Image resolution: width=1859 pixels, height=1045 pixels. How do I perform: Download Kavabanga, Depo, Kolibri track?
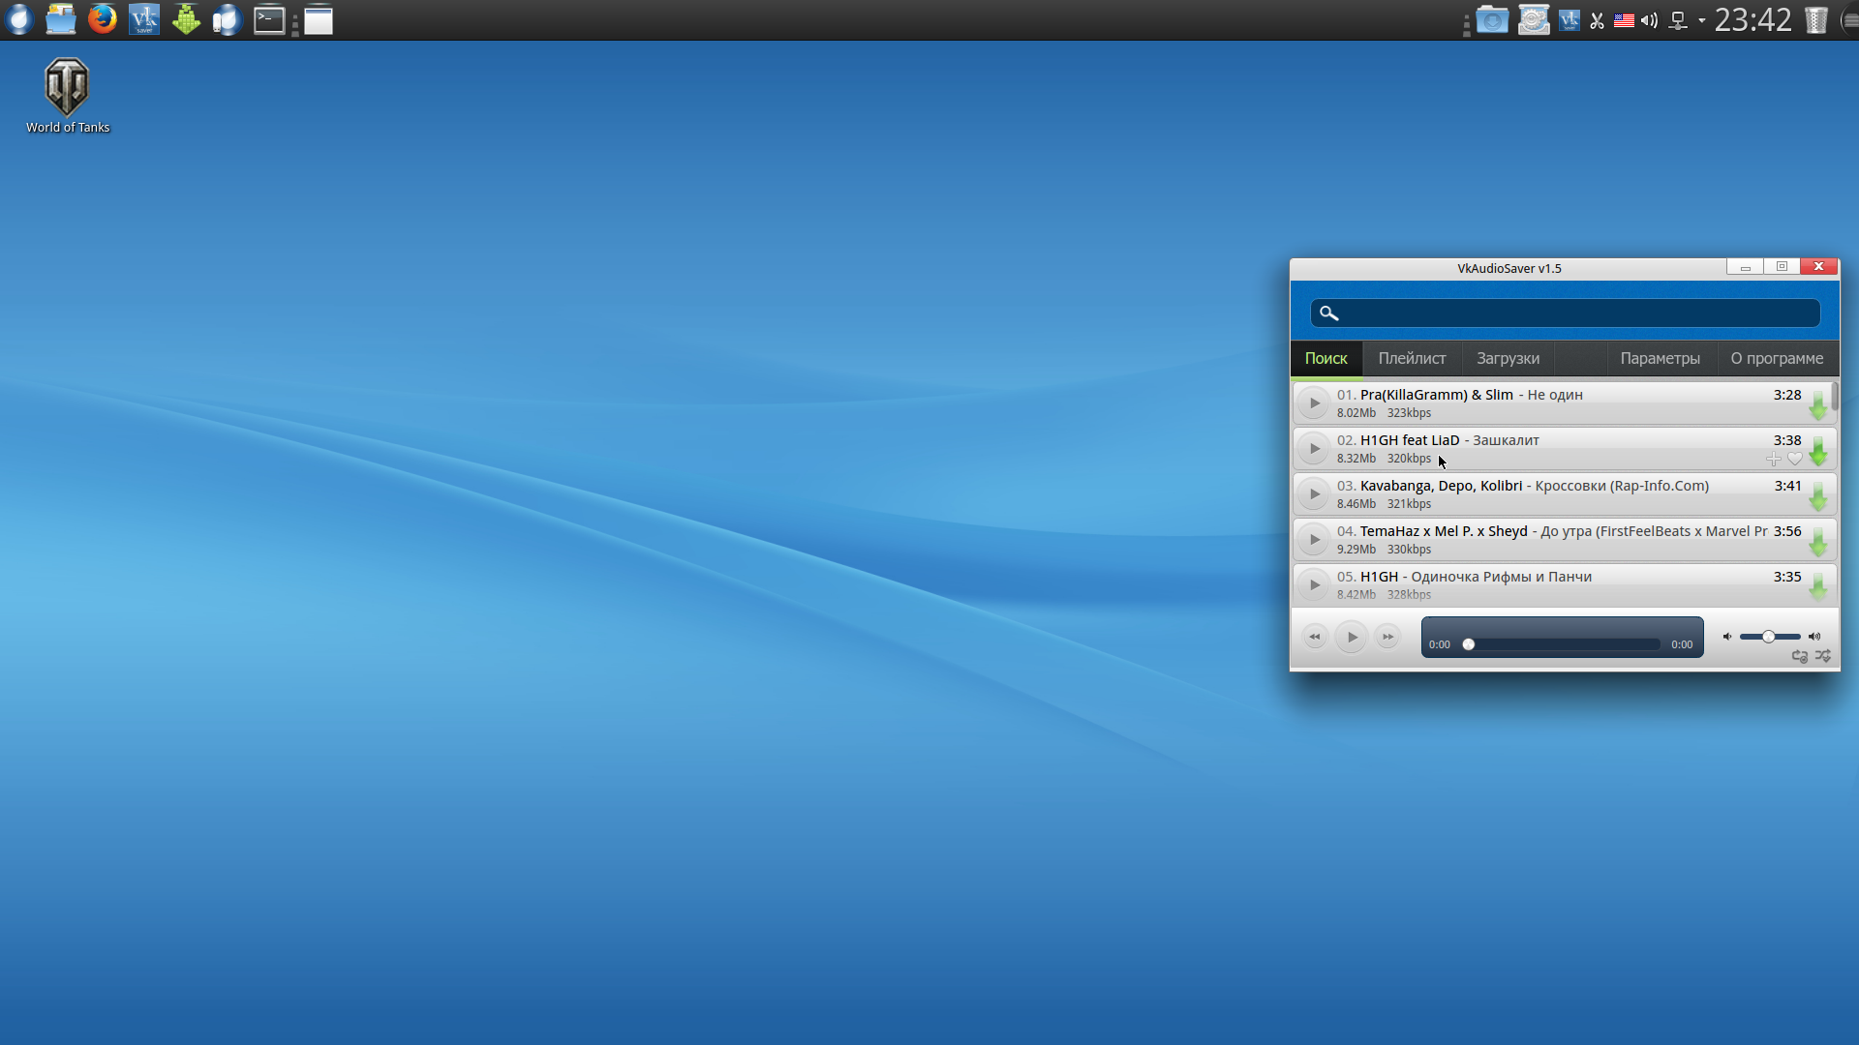(1818, 495)
